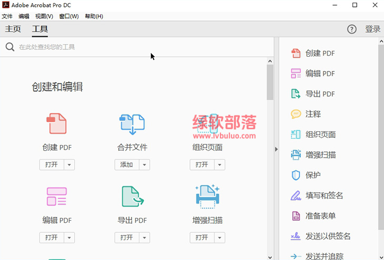The image size is (384, 260).
Task: Click the large Edit PDF (编辑 PDF) icon
Action: pos(57,196)
